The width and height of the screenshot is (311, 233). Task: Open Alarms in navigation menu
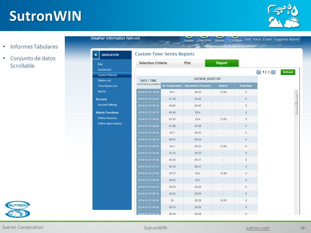(x=102, y=91)
